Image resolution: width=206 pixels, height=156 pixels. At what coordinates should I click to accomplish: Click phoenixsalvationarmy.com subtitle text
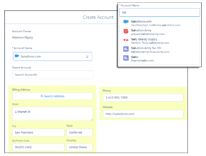148,34
